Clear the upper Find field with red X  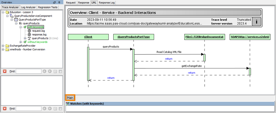click(5, 71)
